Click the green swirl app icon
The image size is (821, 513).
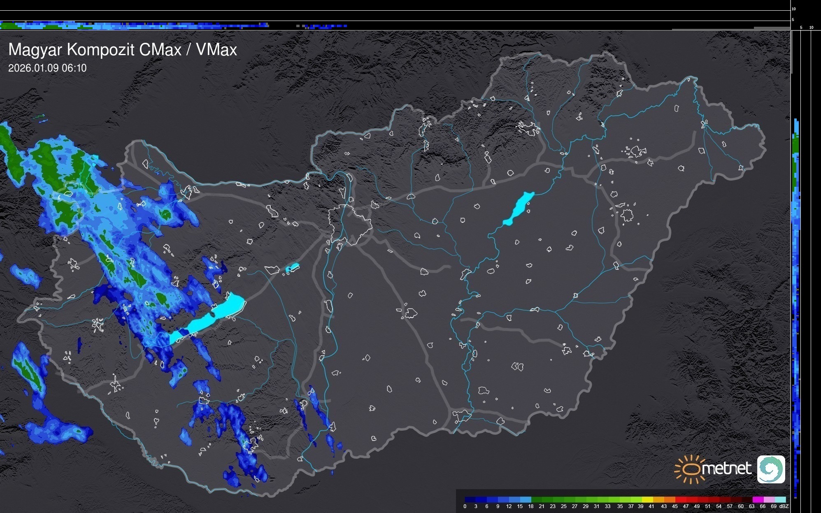coord(771,469)
